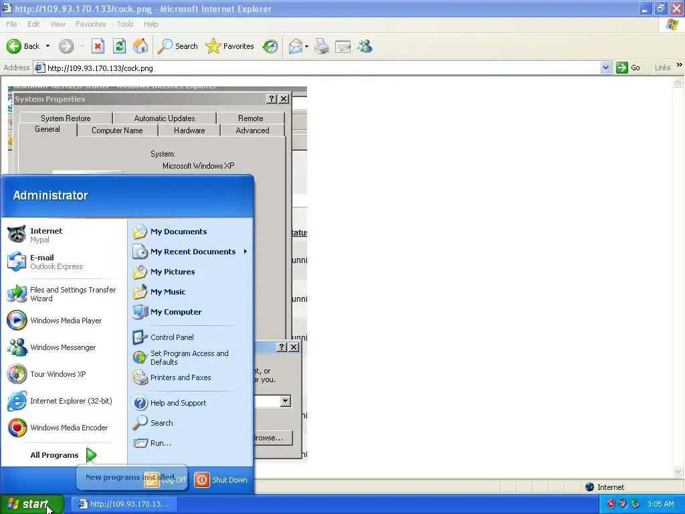Select the Computer Name tab
The height and width of the screenshot is (514, 685).
click(x=117, y=131)
